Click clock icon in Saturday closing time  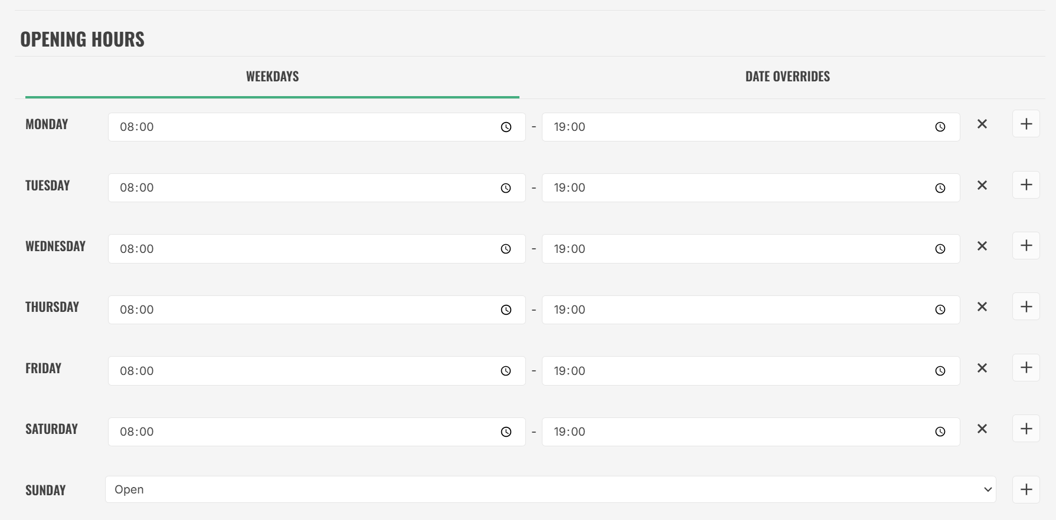(x=940, y=432)
